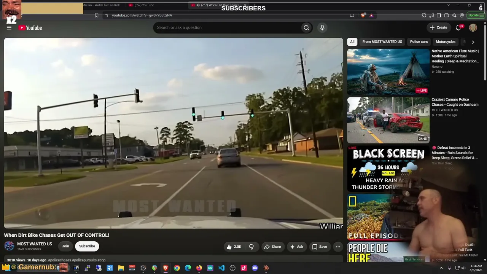Click the search magnifier button
487x274 pixels.
(x=306, y=27)
